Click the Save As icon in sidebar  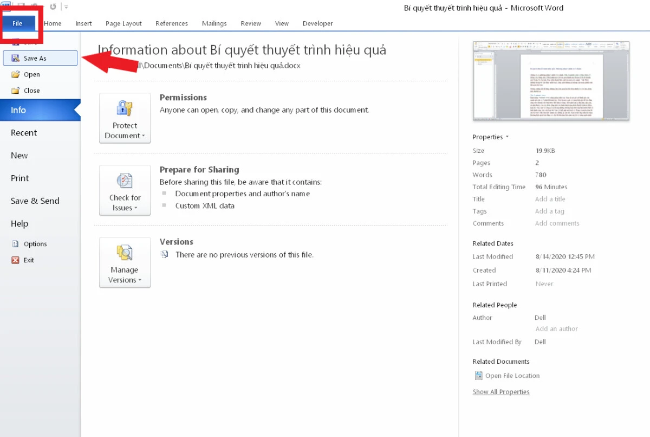(x=15, y=58)
